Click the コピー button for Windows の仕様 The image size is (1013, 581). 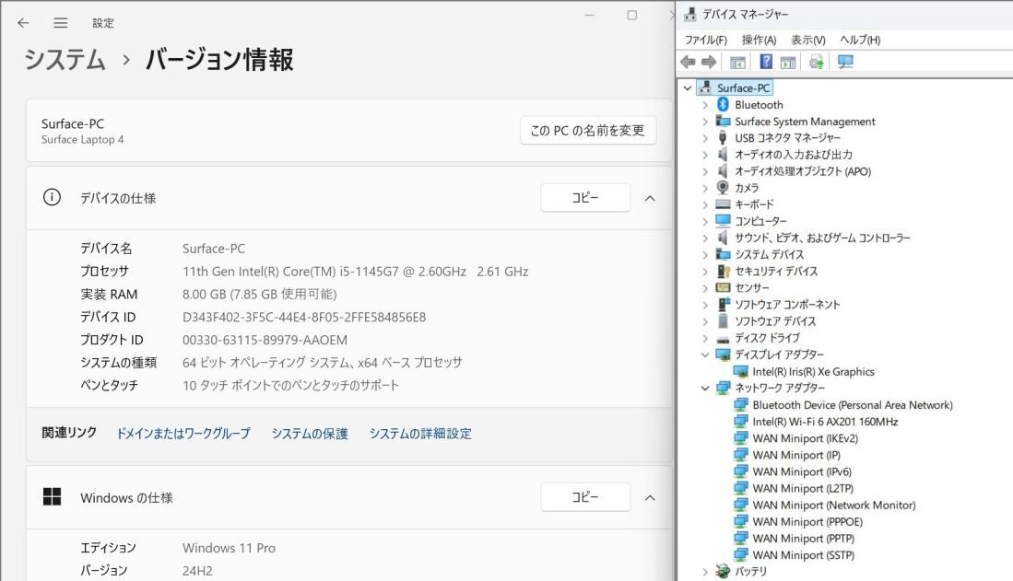[584, 497]
